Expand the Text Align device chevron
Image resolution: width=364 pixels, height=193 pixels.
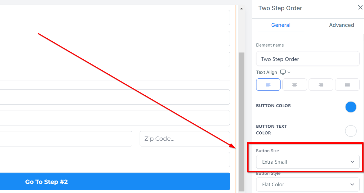tap(289, 72)
